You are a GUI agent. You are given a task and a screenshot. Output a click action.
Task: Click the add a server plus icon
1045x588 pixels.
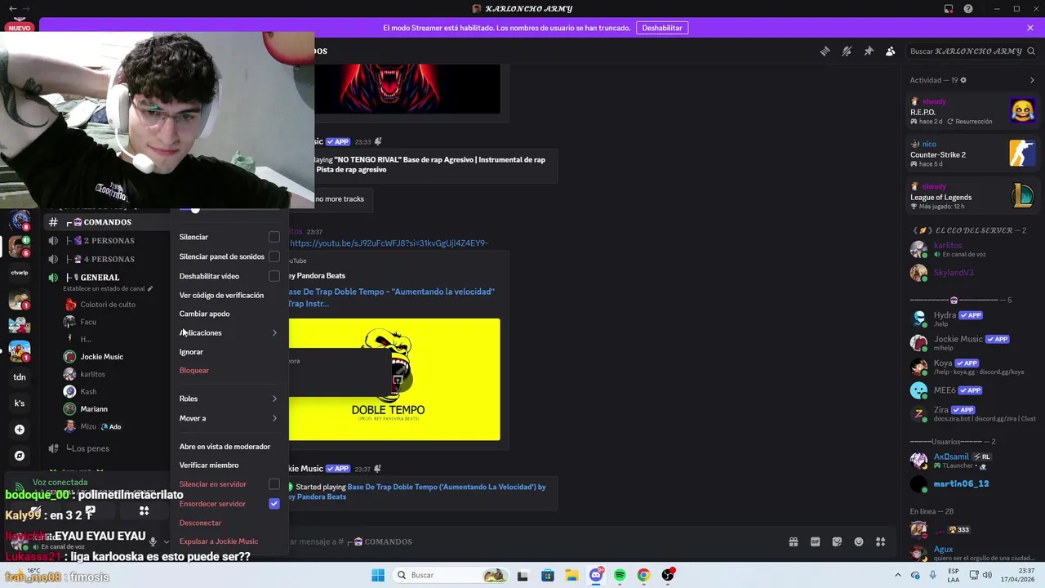(x=20, y=430)
